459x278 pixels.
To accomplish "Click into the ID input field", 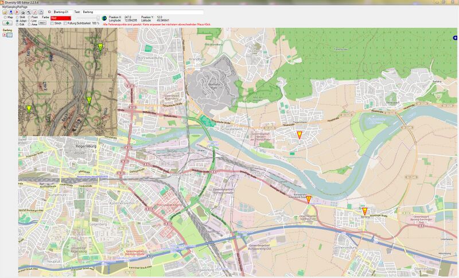I will point(63,12).
